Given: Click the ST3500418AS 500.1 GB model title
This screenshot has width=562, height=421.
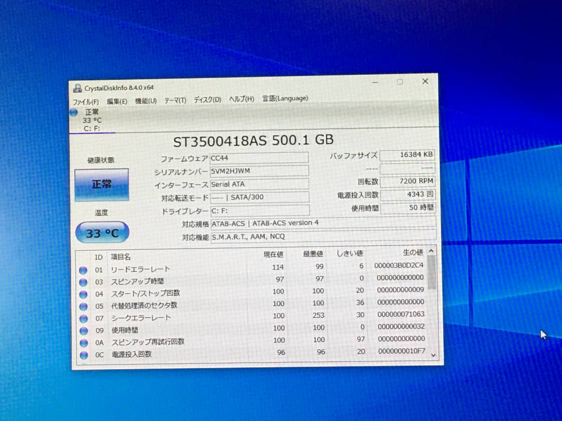Looking at the screenshot, I should (253, 141).
